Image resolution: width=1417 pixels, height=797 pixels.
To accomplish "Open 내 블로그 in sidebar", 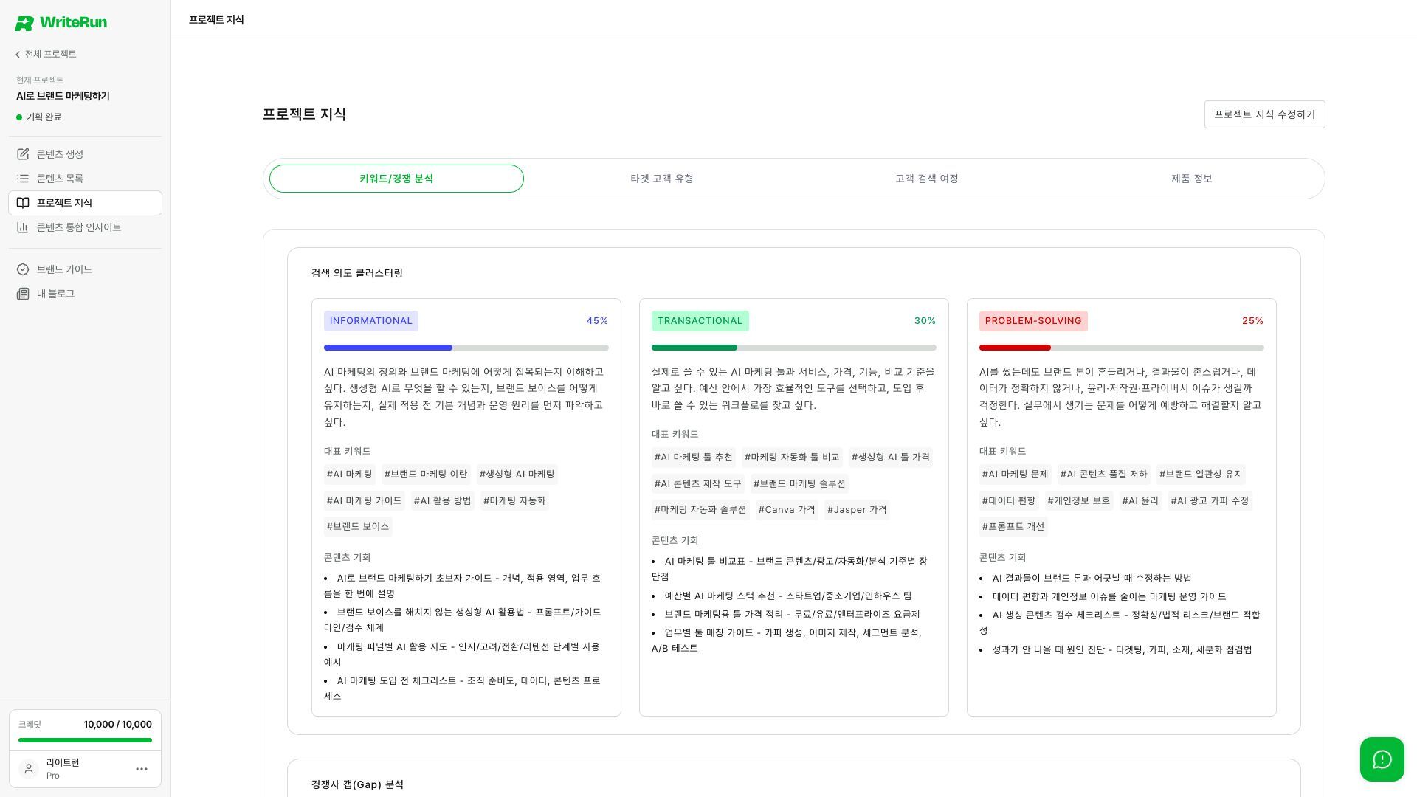I will point(85,294).
